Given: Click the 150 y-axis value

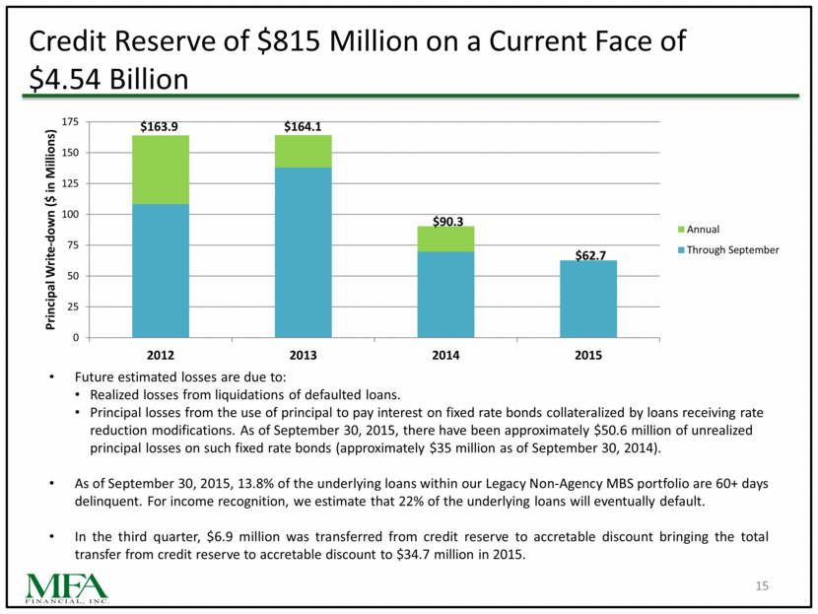Looking at the screenshot, I should coord(70,153).
